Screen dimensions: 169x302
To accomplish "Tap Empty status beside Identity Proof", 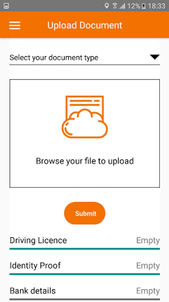I will (x=148, y=266).
